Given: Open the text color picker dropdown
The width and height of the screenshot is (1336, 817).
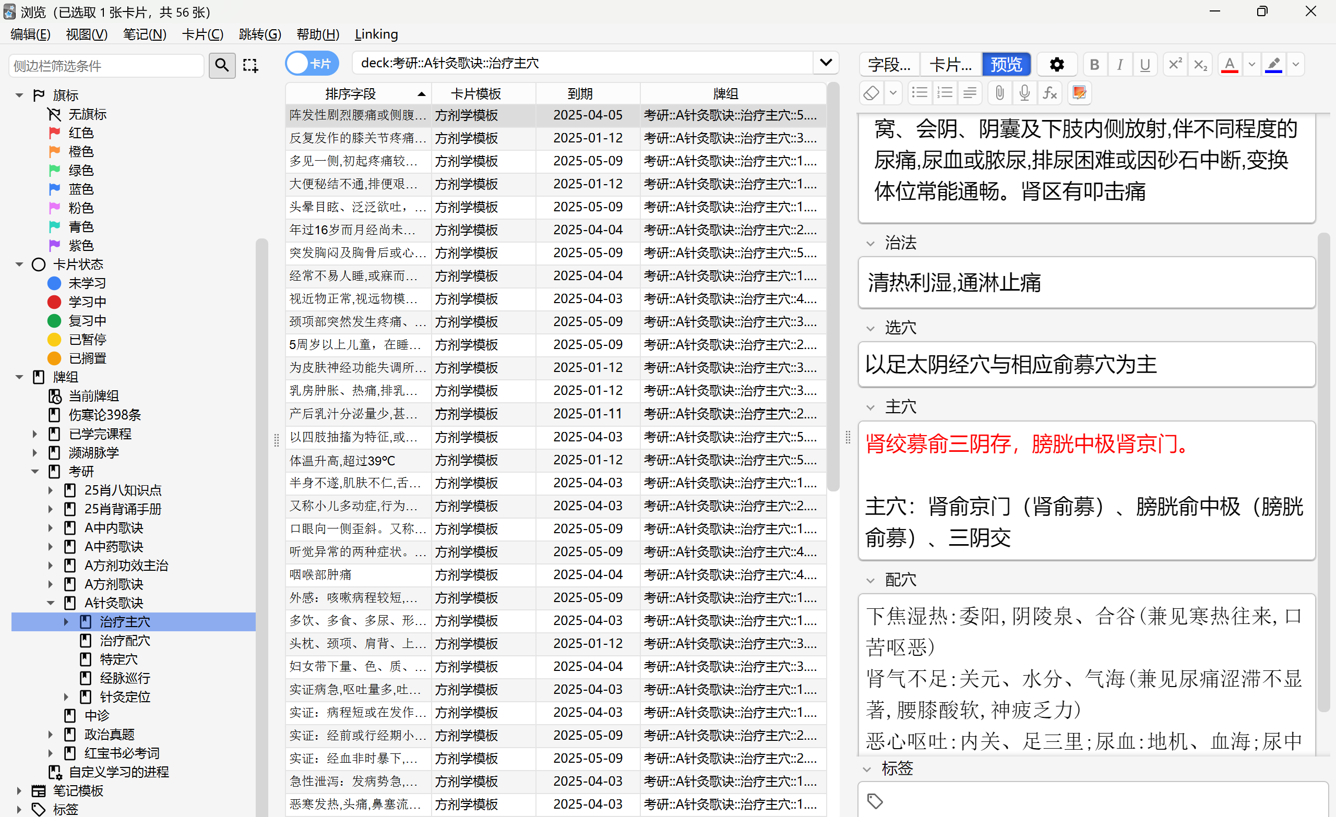Looking at the screenshot, I should click(1251, 65).
